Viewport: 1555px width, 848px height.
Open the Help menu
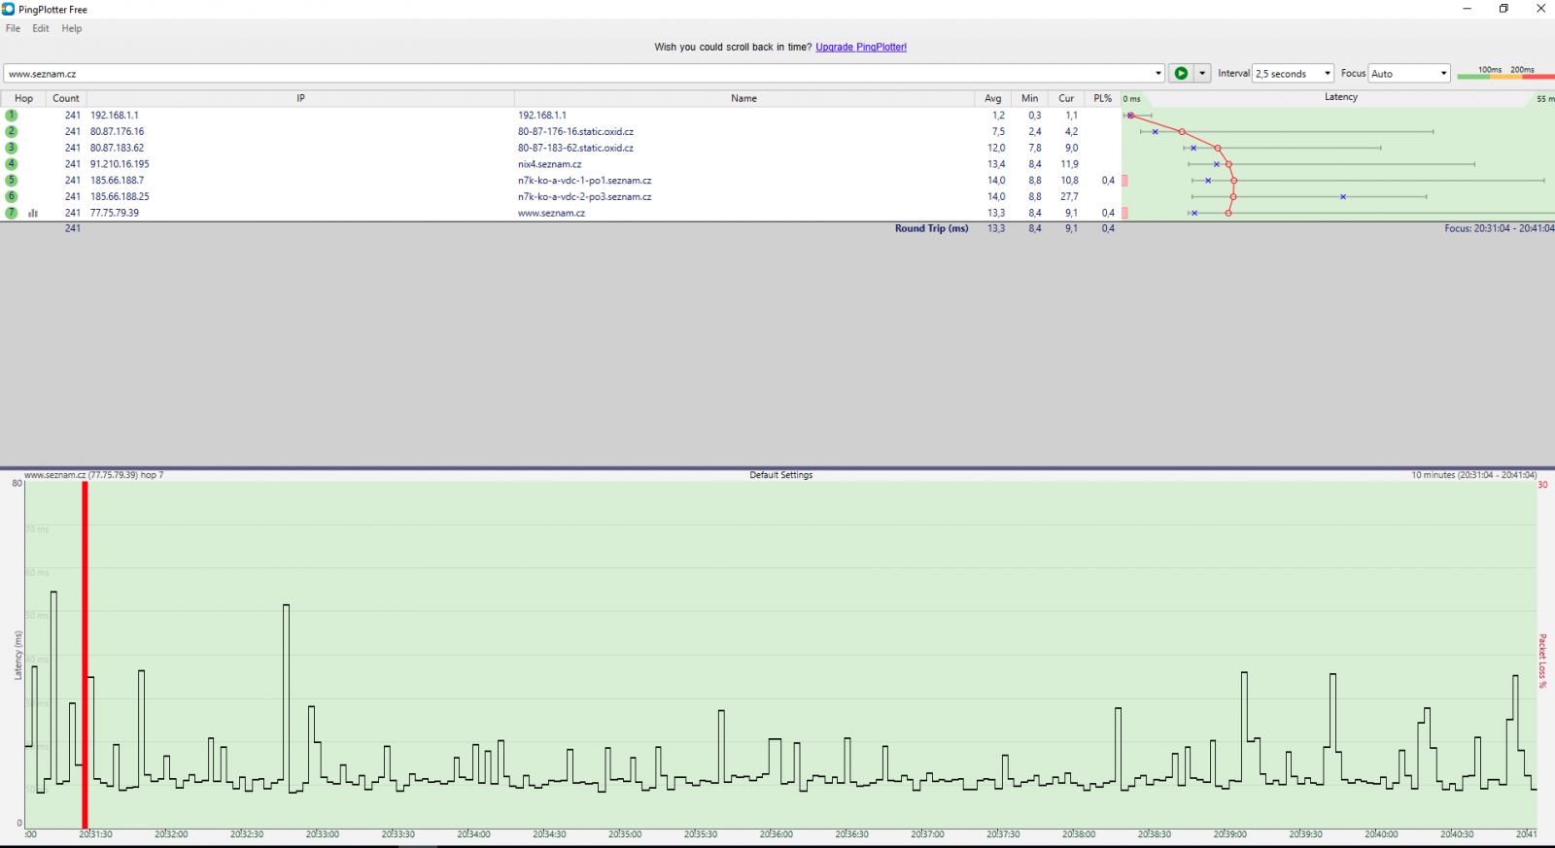pyautogui.click(x=72, y=28)
